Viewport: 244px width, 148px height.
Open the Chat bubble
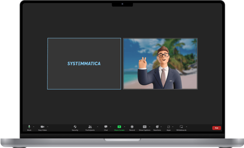[x=106, y=128]
